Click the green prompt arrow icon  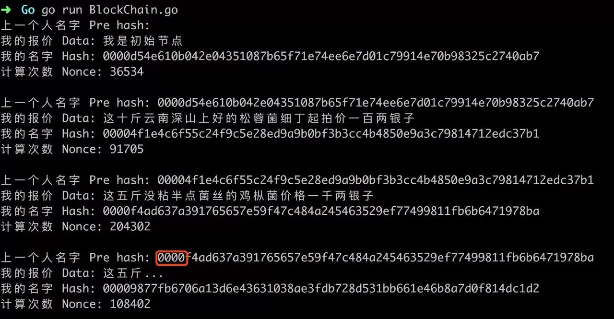(6, 10)
